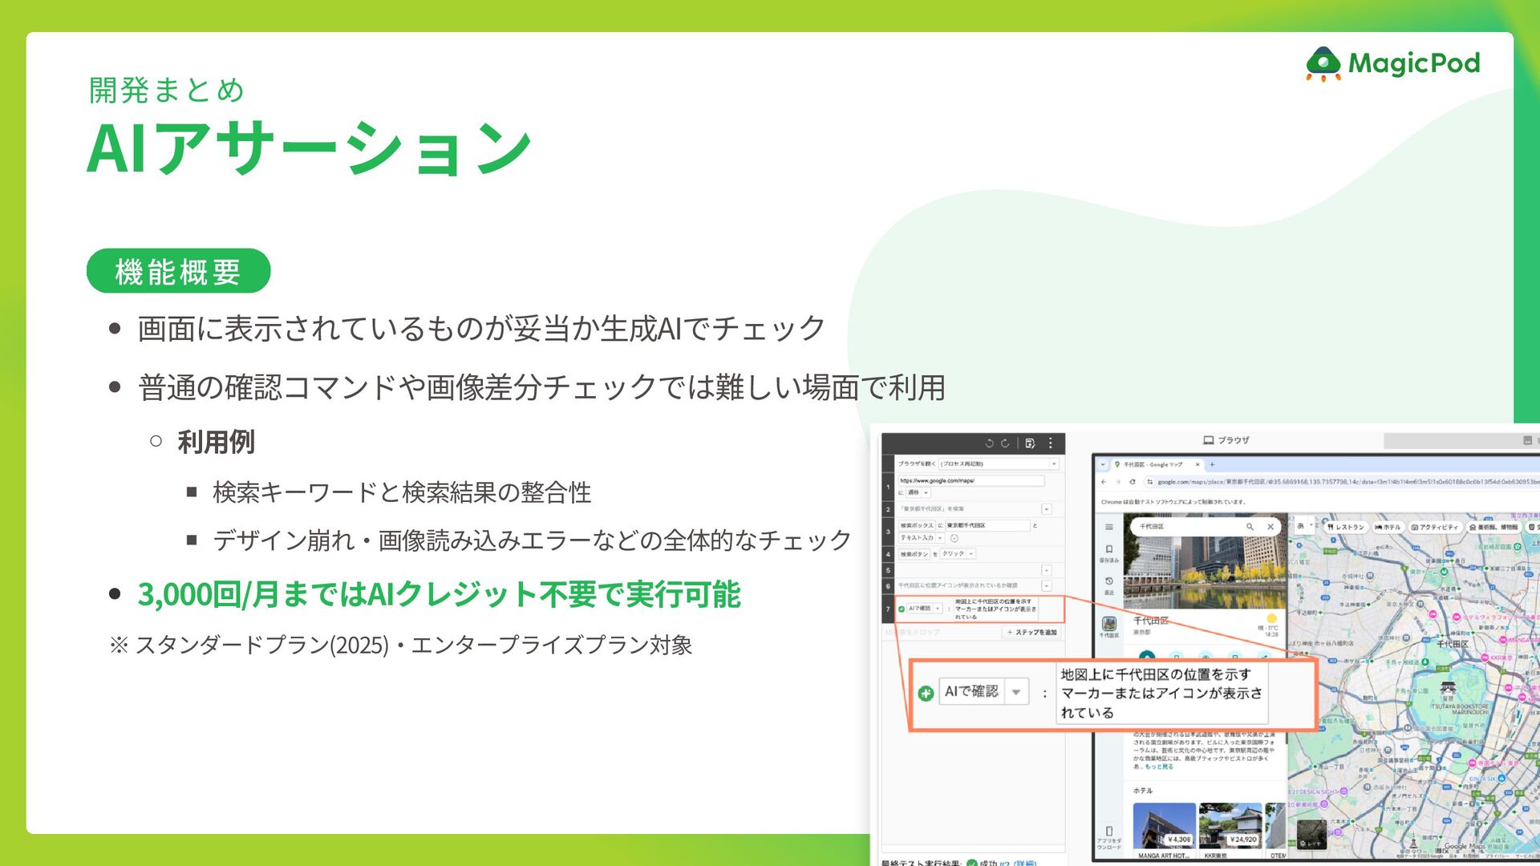Click the undo arrow in the step editor
This screenshot has width=1540, height=866.
click(989, 443)
